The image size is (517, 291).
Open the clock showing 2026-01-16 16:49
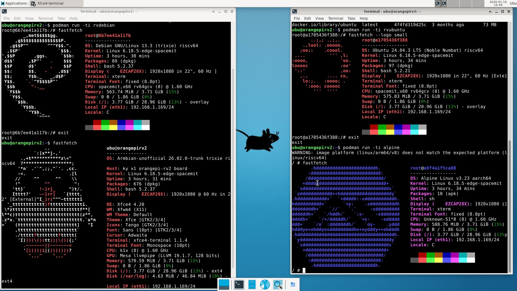click(498, 4)
